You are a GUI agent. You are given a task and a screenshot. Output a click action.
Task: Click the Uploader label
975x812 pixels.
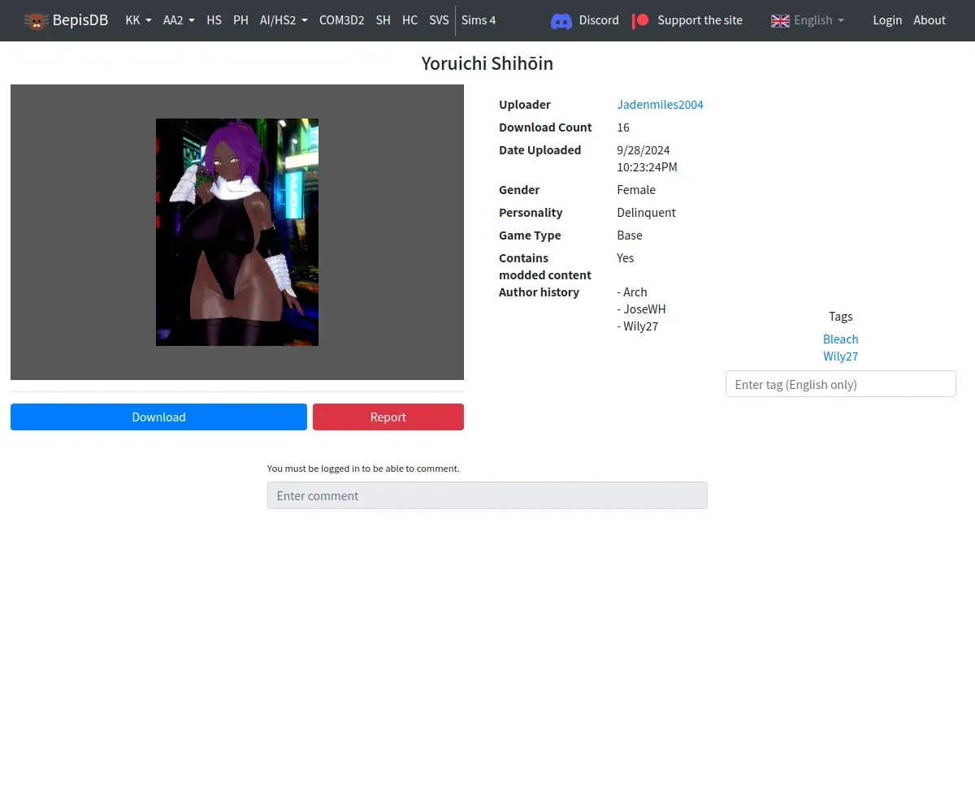(x=525, y=105)
